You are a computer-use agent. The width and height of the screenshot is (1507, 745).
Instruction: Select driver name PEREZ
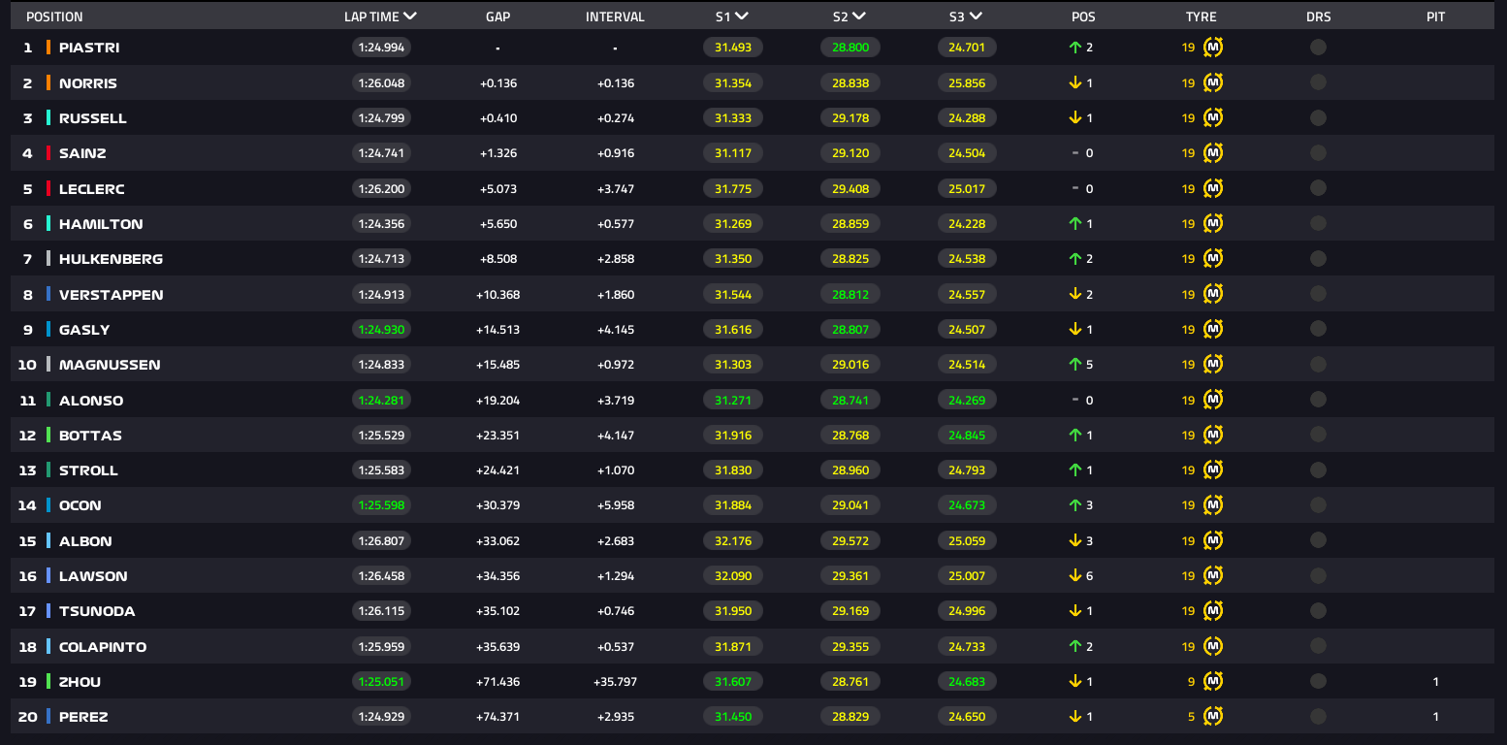(x=83, y=718)
